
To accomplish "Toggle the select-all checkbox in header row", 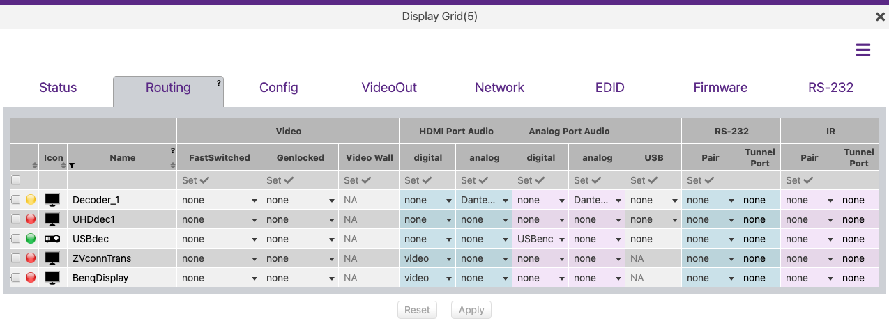I will [x=16, y=180].
